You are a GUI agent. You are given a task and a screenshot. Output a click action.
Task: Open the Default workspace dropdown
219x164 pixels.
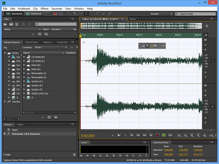(x=161, y=14)
